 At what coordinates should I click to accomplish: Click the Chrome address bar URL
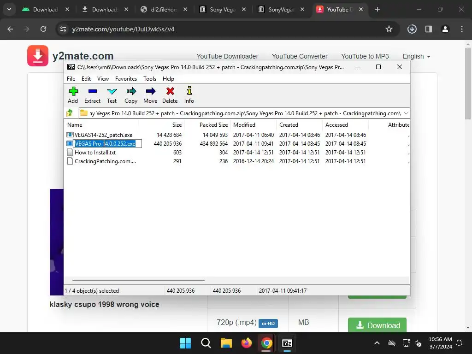[123, 29]
